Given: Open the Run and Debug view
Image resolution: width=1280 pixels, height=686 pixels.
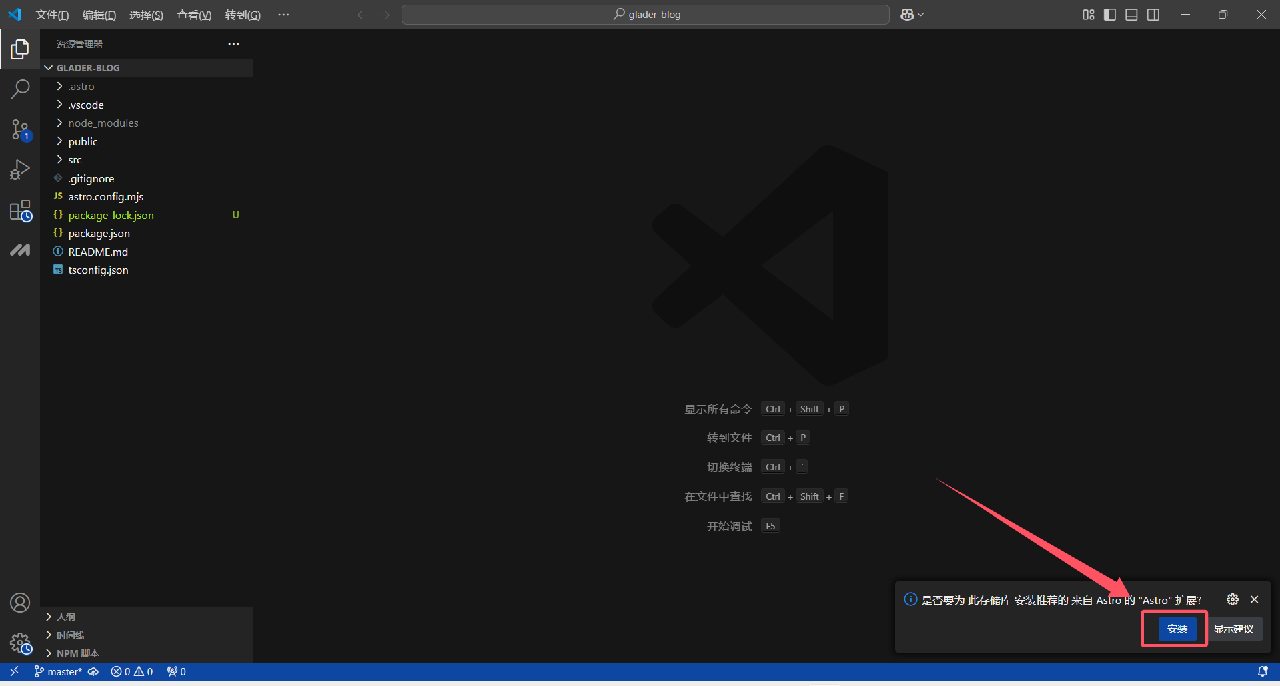Looking at the screenshot, I should (20, 169).
